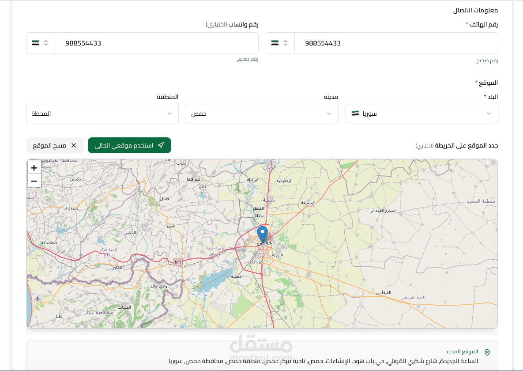Open country code selector arrows for WhatsApp number
The height and width of the screenshot is (371, 523).
pyautogui.click(x=46, y=43)
